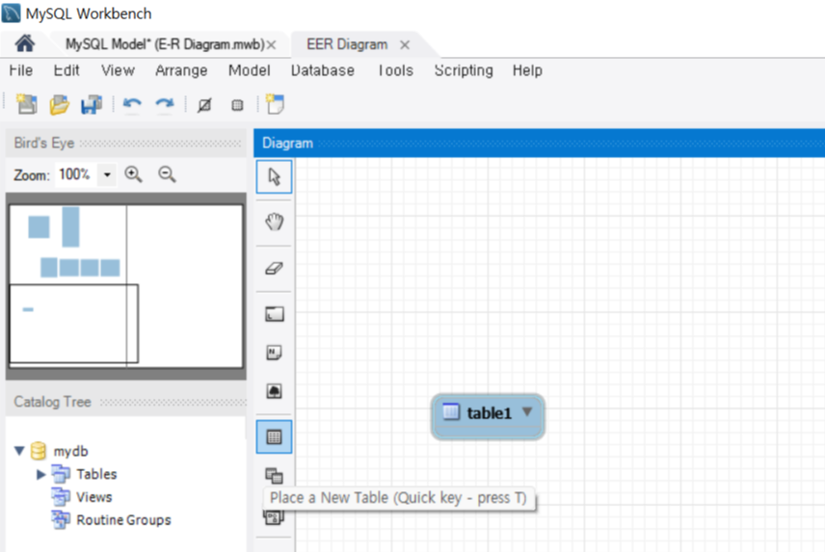Viewport: 825px width, 552px height.
Task: Select the place new table tool
Action: tap(274, 436)
